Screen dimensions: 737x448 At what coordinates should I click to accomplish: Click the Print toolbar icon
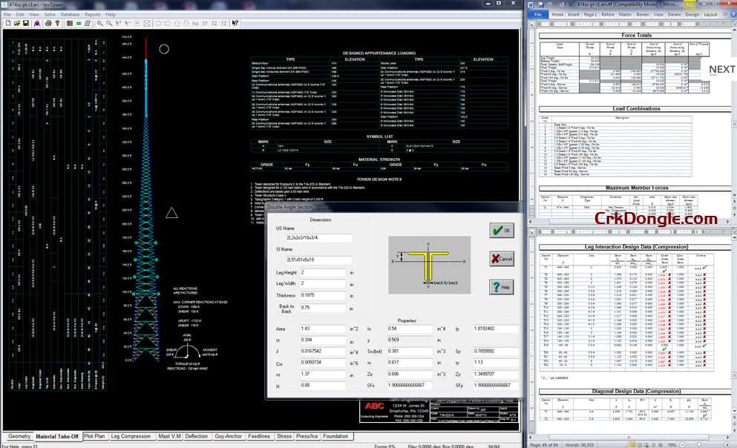[48, 24]
